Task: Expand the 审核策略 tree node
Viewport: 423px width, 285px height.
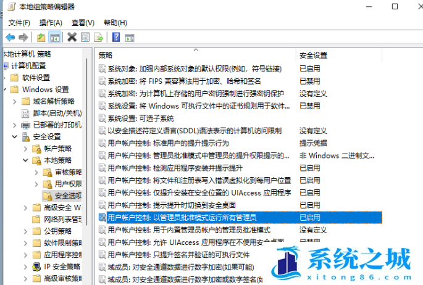Action: (35, 171)
